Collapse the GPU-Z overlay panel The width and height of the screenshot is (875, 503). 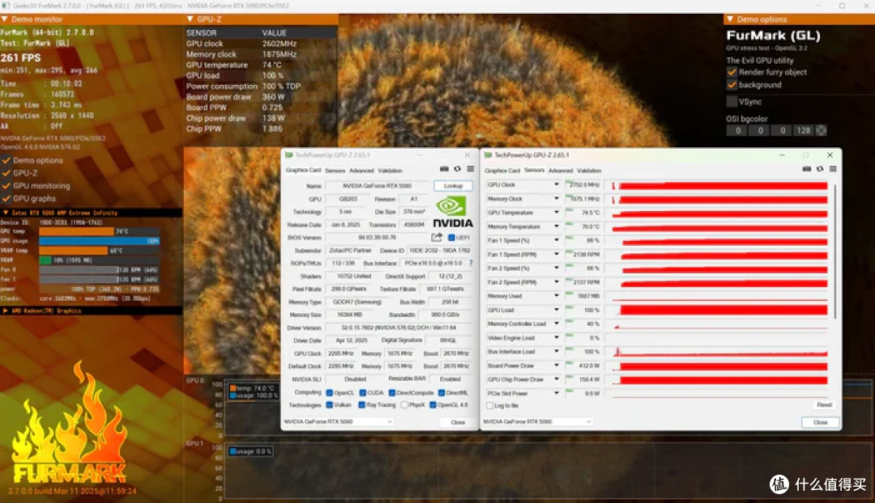(x=190, y=19)
